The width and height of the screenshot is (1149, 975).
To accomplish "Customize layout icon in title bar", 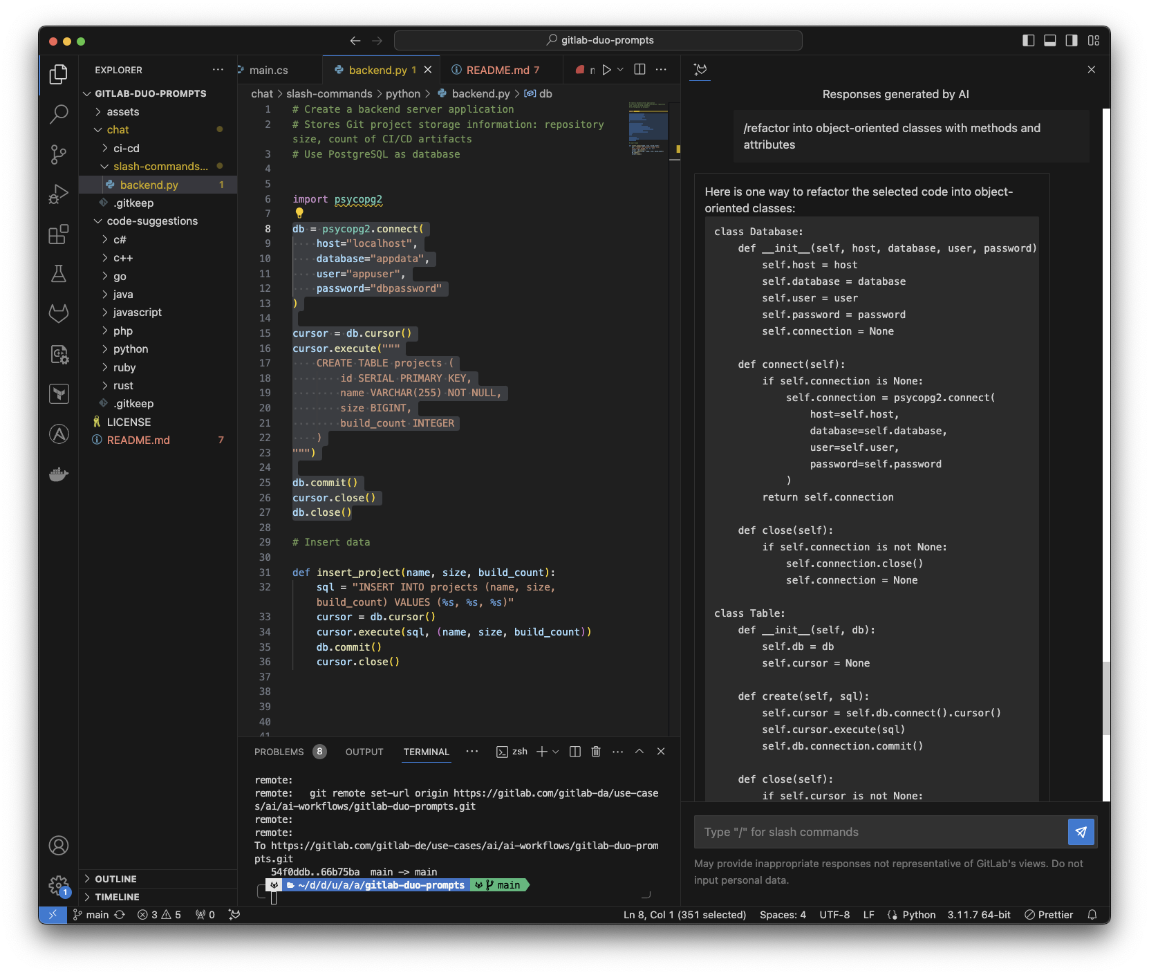I will coord(1094,41).
